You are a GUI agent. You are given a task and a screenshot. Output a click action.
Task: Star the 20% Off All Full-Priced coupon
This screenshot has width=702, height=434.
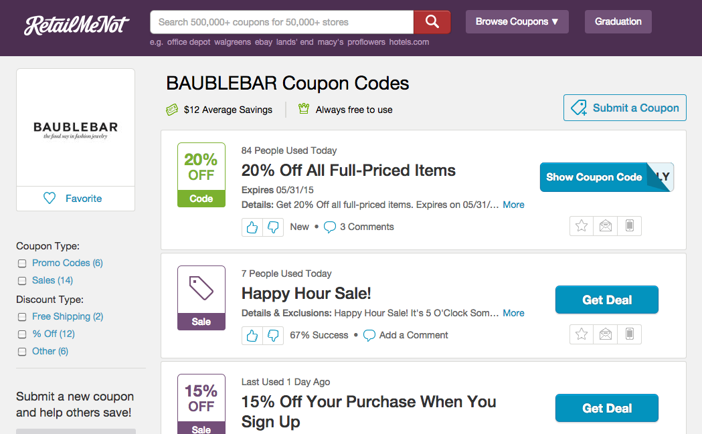click(x=582, y=226)
